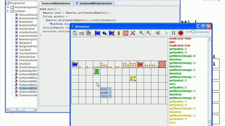225x126 pixels.
Task: Pause the running simulation
Action: (173, 33)
